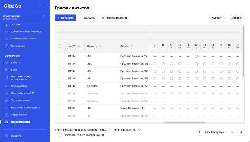Click the gear icon in Настроить поля
250x142 pixels.
tap(103, 18)
